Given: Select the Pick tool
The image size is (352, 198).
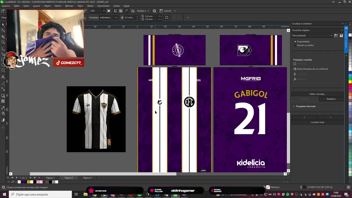Looking at the screenshot, I should 3,25.
